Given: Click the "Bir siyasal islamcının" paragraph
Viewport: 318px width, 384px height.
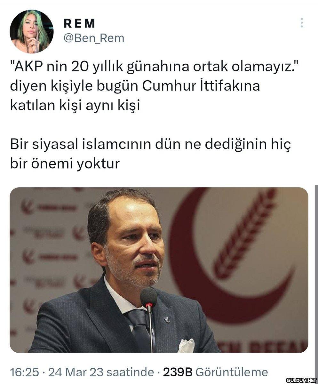Looking at the screenshot, I should click(x=150, y=154).
